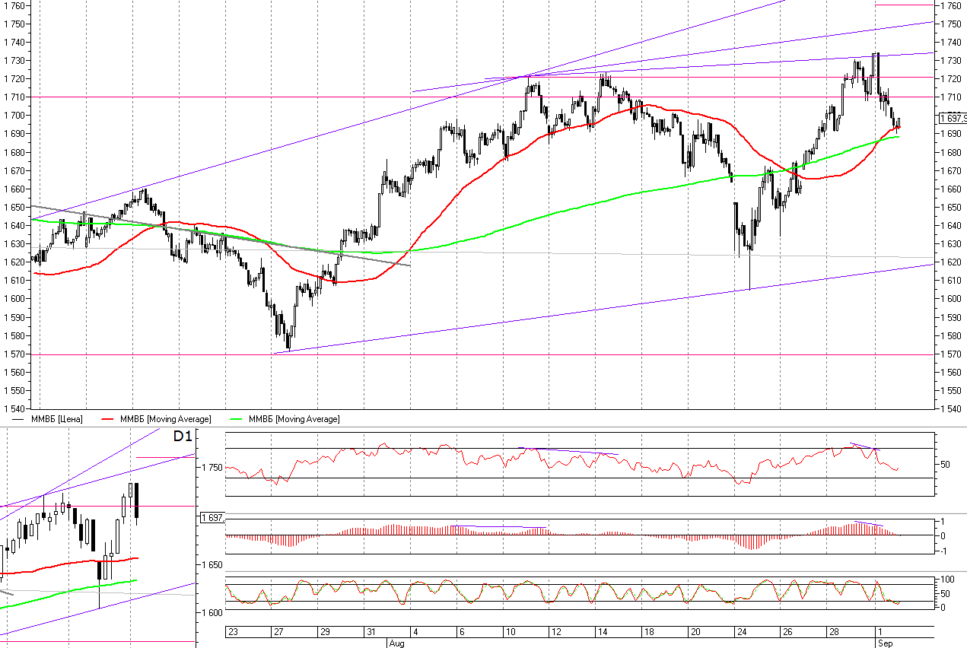
Task: Click date 10 on the time axis
Action: [x=509, y=632]
